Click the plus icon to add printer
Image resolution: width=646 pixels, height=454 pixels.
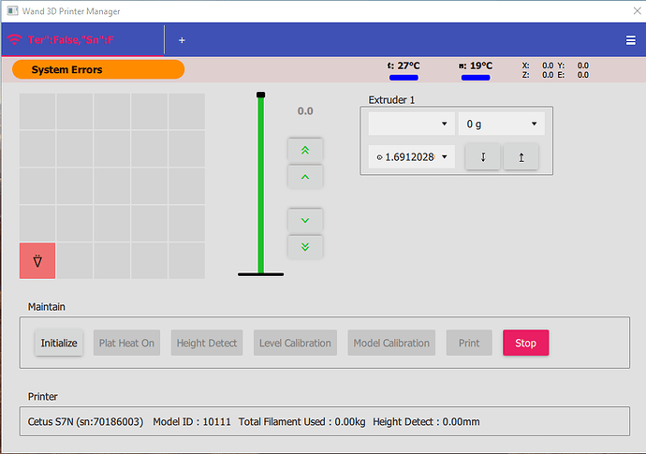(182, 40)
